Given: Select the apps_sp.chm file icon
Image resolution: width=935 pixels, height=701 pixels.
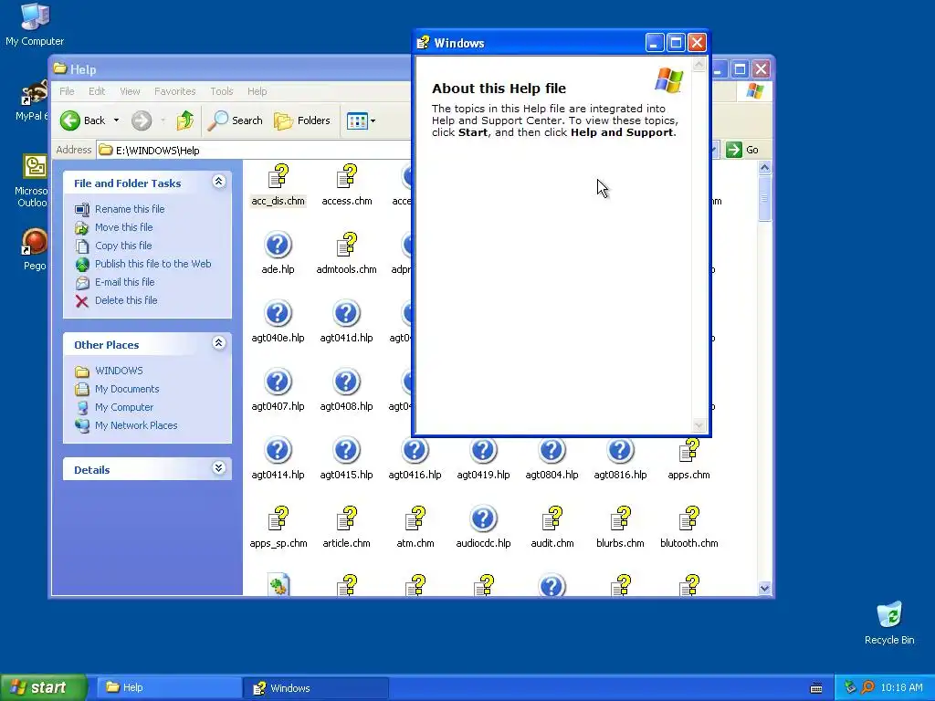Looking at the screenshot, I should (x=278, y=518).
